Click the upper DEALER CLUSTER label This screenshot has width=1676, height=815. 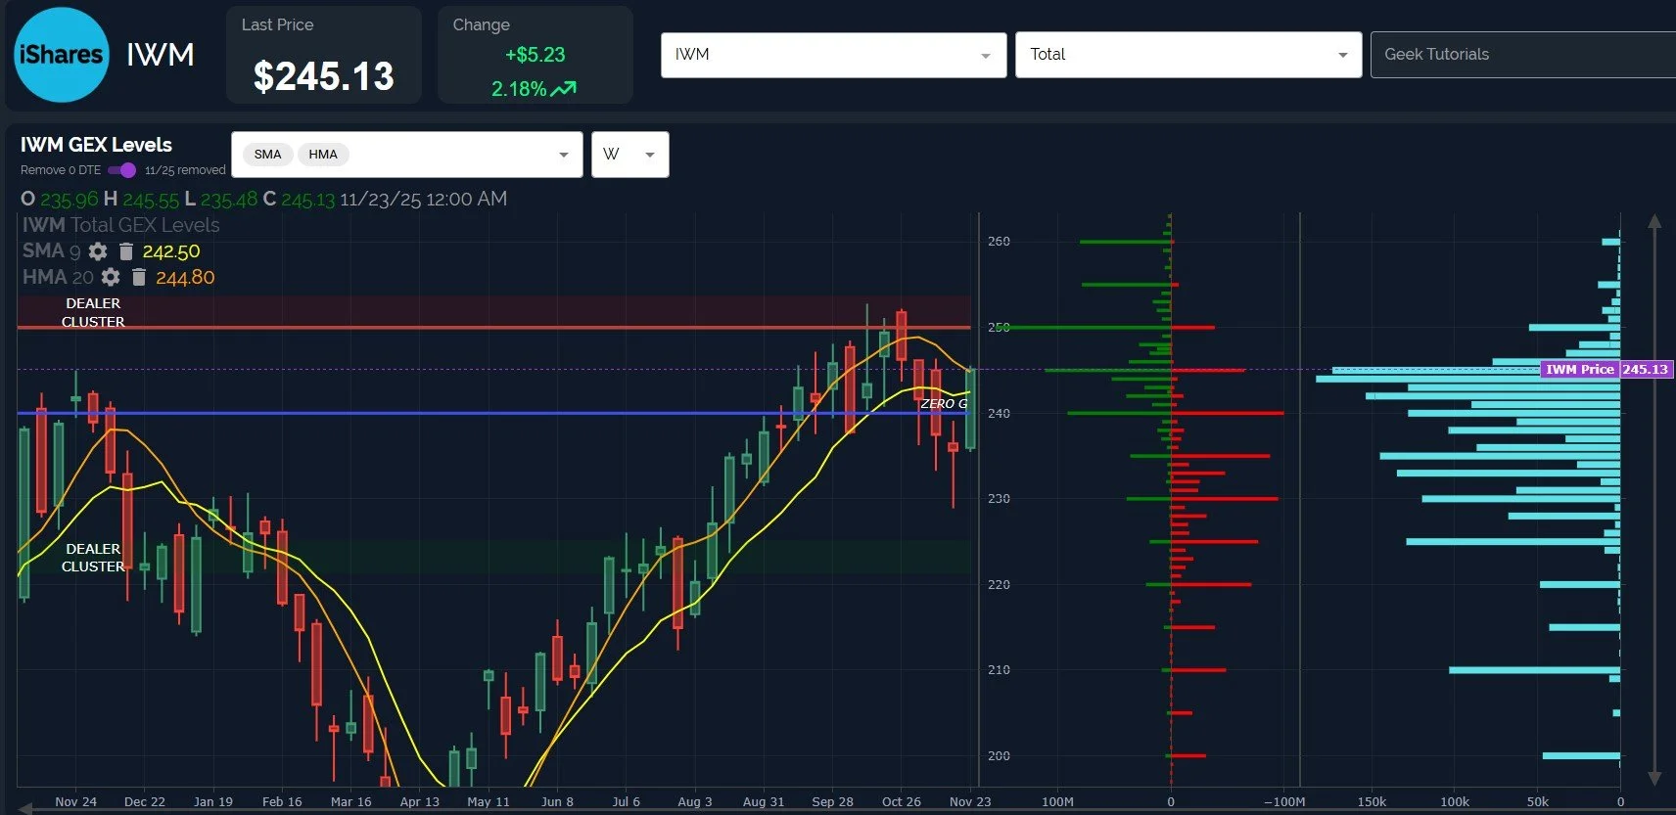pyautogui.click(x=93, y=312)
